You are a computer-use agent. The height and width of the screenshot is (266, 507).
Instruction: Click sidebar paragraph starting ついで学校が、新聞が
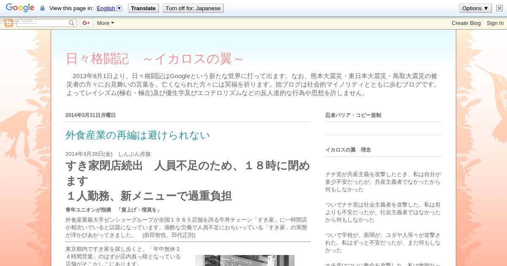coord(383,242)
